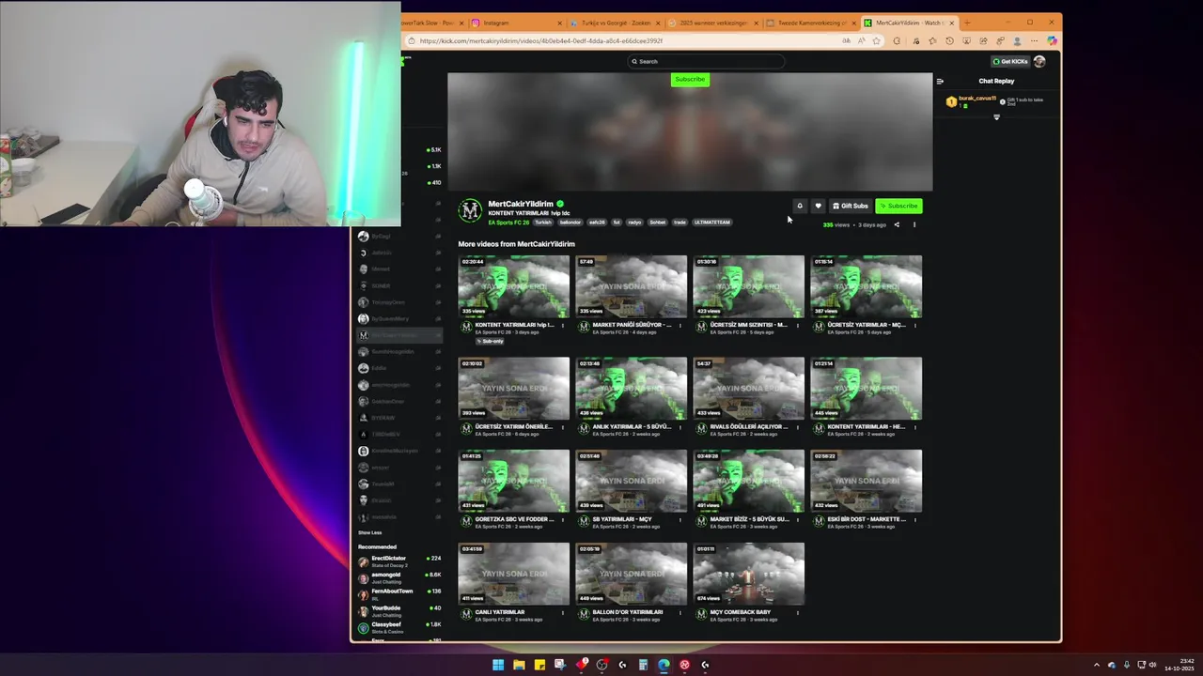Click the user avatar next to Get KICKs
The width and height of the screenshot is (1203, 676).
tap(1039, 61)
